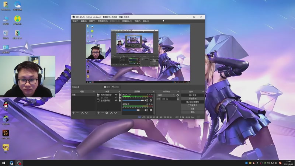295x166 pixels.
Task: Open the WeGame desktop shortcut
Action: [6, 134]
